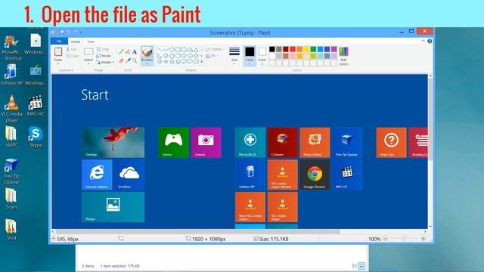Select the Skype desktop icon

tap(36, 137)
